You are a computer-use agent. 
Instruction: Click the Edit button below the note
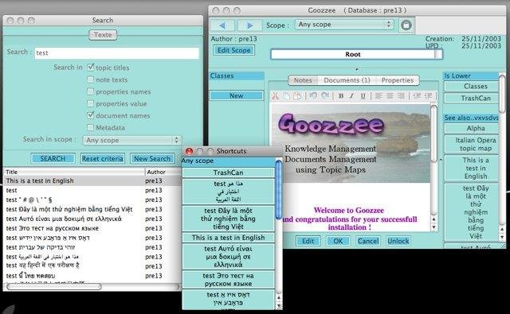(x=308, y=241)
